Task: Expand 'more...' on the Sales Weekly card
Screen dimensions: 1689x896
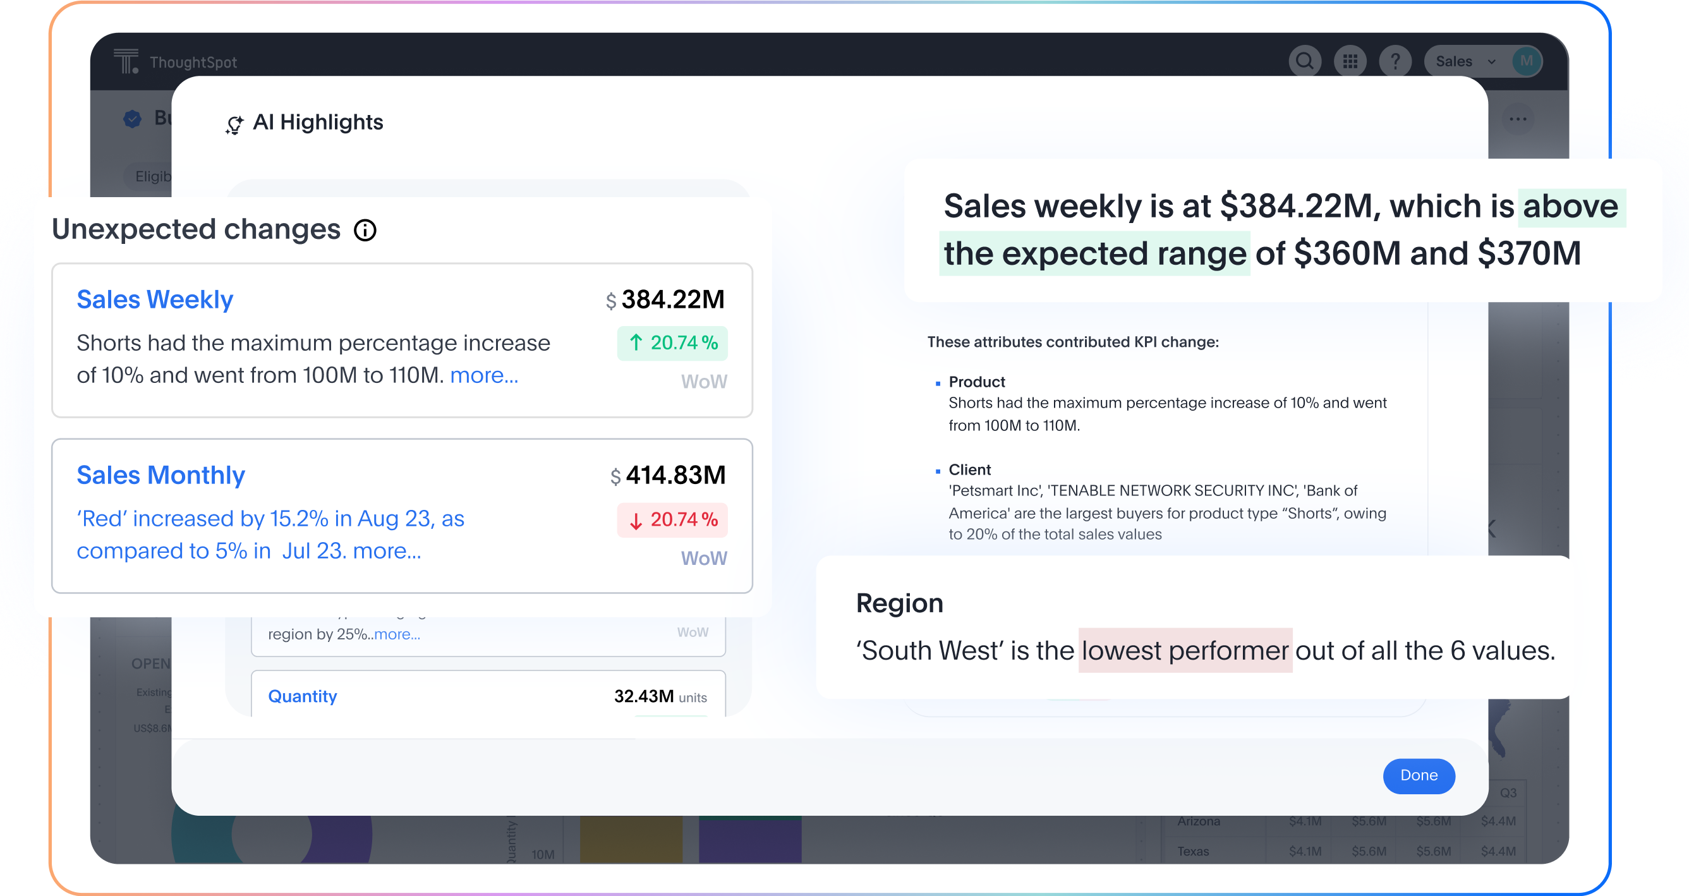Action: click(x=484, y=375)
